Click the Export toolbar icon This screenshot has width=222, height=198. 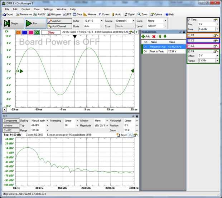8,14
